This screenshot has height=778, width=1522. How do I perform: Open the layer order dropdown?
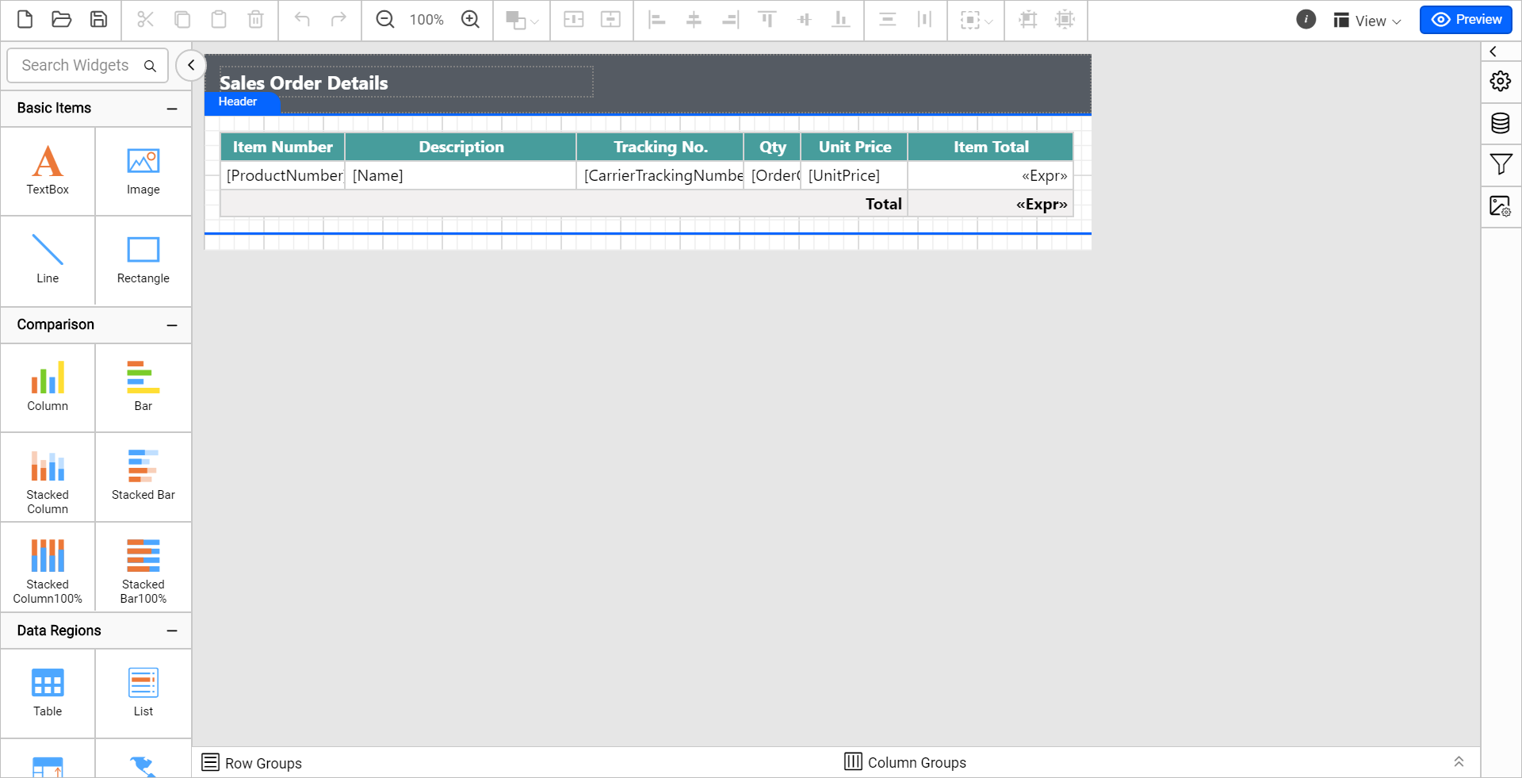[x=522, y=20]
